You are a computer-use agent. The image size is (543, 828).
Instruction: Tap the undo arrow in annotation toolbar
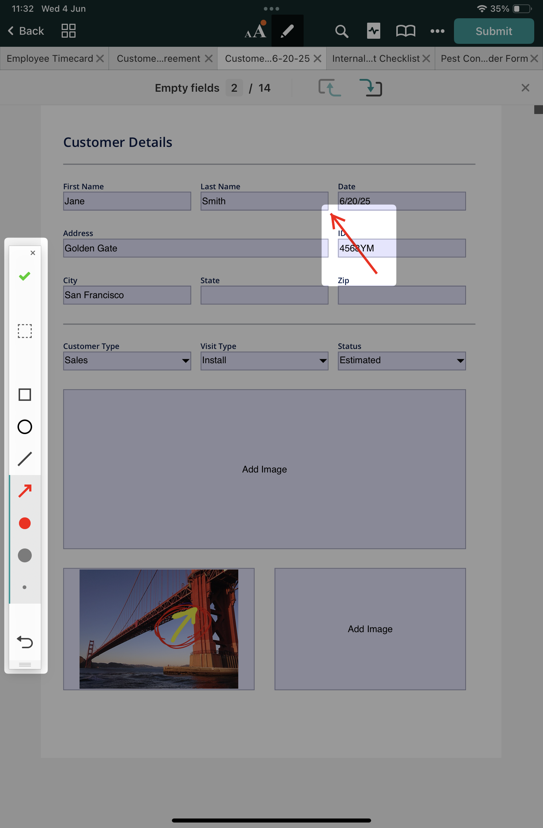pyautogui.click(x=25, y=642)
